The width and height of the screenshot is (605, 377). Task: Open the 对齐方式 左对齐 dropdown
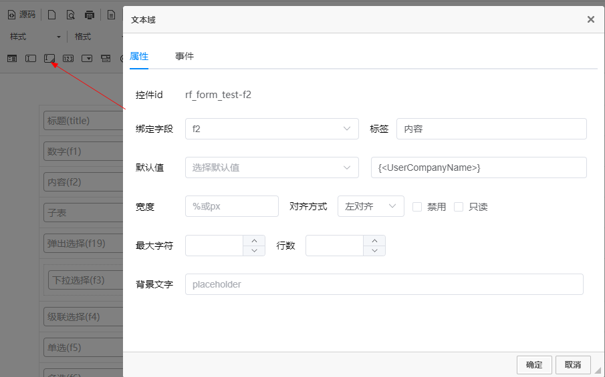tap(370, 207)
